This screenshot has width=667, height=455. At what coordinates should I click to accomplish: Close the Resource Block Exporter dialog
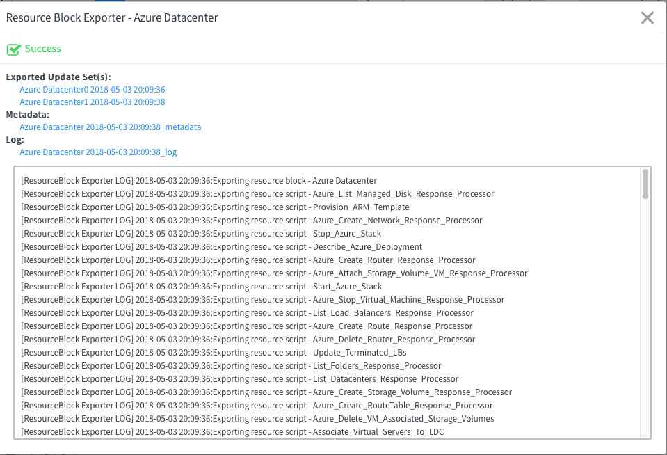(648, 18)
